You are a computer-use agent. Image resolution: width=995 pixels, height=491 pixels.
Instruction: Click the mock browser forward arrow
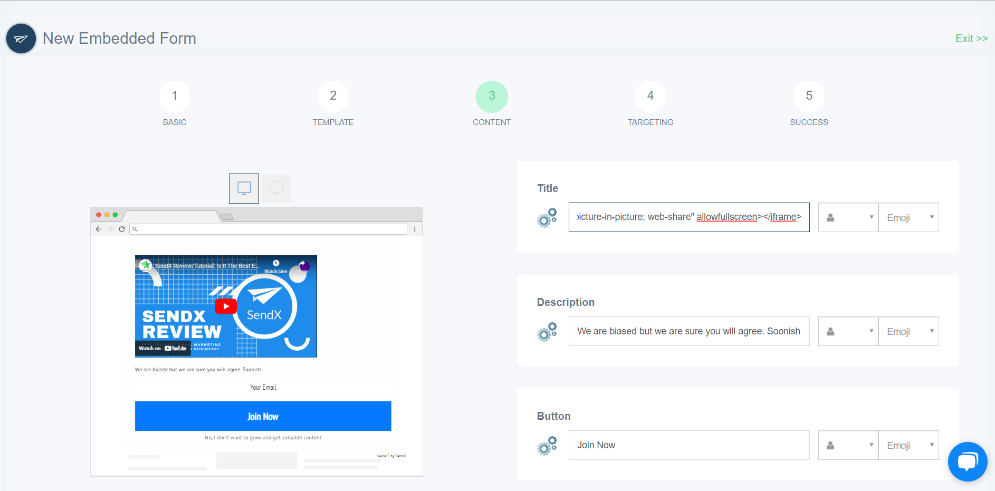coord(110,229)
